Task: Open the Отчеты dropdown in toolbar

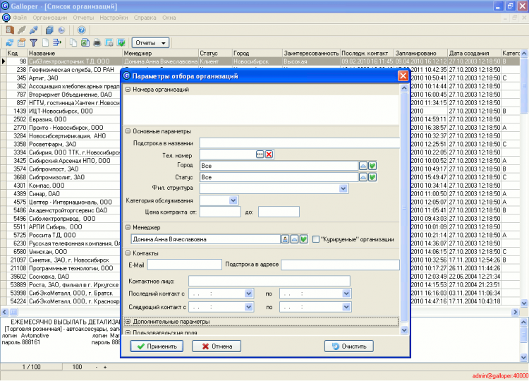Action: tap(151, 43)
